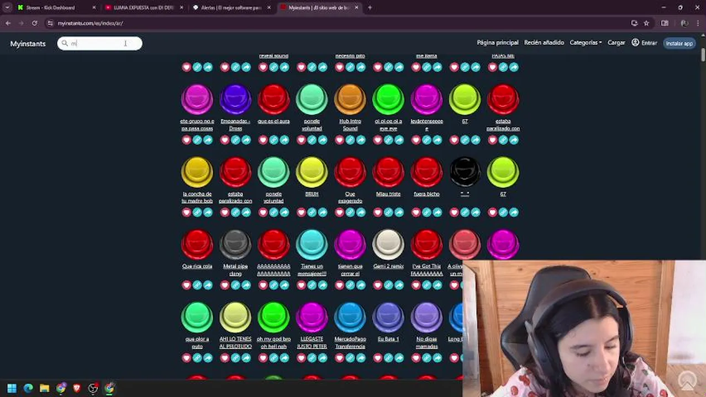Toggle heart under "LLEGASTE JUSTO PETER"
This screenshot has width=706, height=397.
tap(301, 358)
